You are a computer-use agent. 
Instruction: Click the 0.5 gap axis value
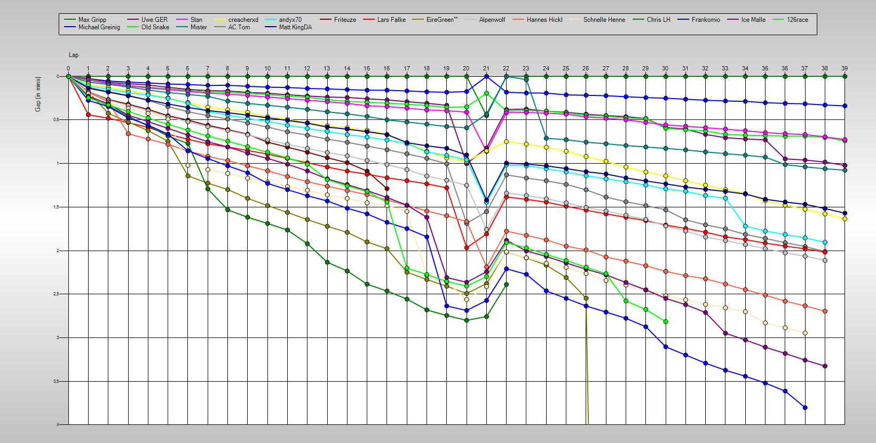pyautogui.click(x=56, y=120)
